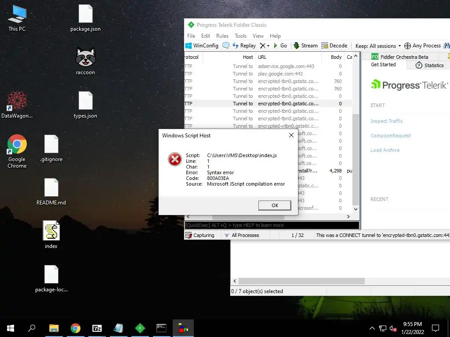Click muted volume icon in tray
The height and width of the screenshot is (337, 450).
point(393,328)
